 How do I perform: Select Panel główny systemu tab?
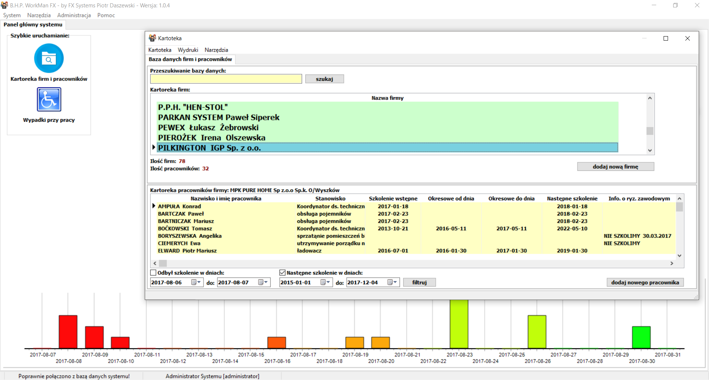pos(33,24)
